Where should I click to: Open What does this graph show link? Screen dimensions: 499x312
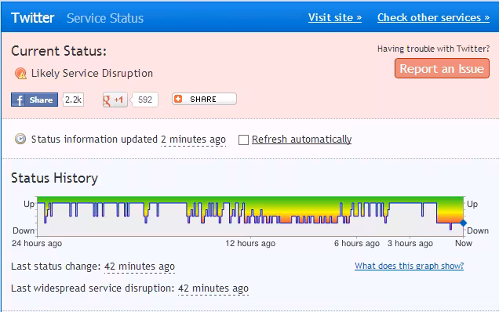[x=410, y=266]
